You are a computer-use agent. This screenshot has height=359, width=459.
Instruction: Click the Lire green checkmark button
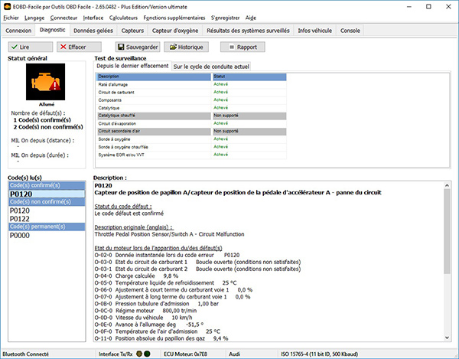coord(31,47)
